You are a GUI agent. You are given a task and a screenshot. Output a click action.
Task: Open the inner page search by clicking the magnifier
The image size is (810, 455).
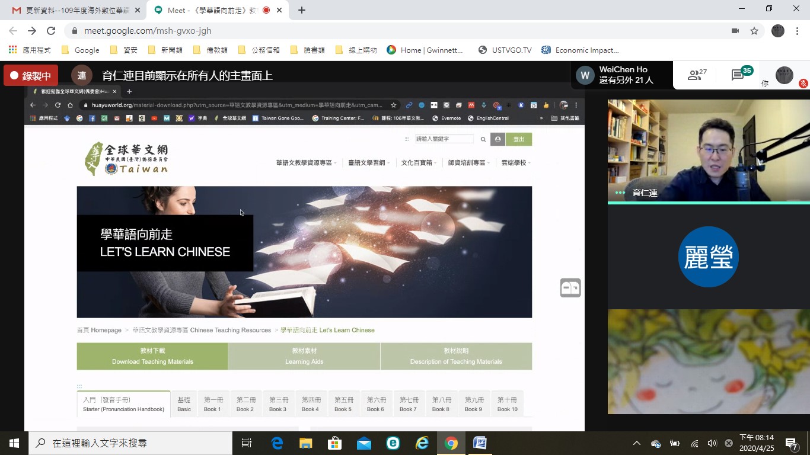click(483, 139)
